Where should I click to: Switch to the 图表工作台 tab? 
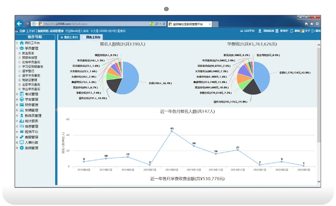click(x=92, y=37)
